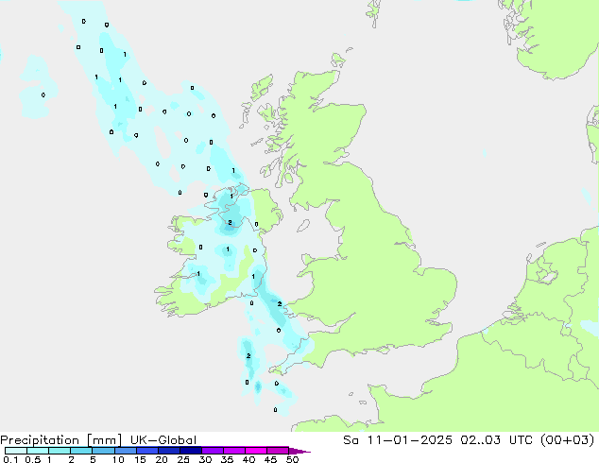The image size is (599, 463).
Task: Click the legend scale label '0.5'
Action: coord(33,459)
